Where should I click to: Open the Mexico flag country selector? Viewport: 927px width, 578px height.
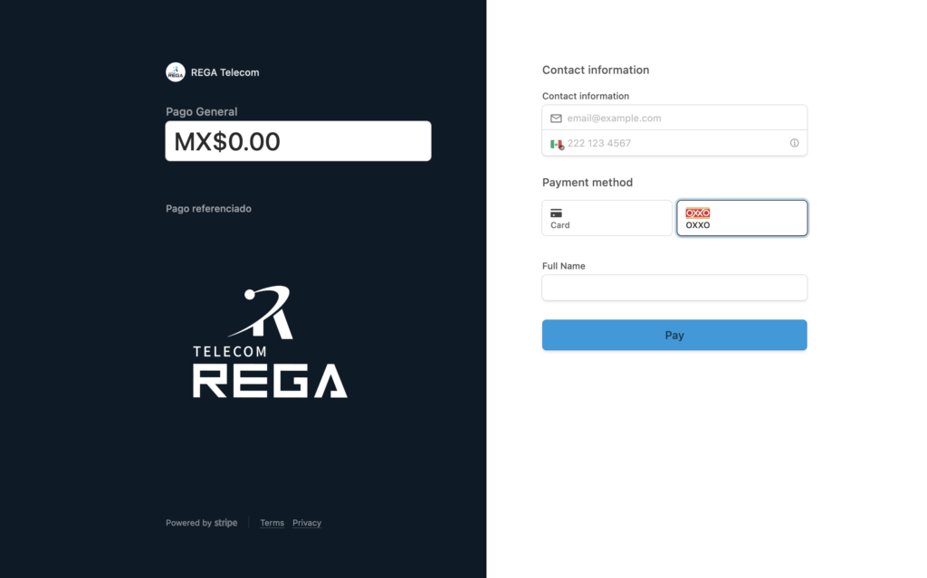pos(557,144)
